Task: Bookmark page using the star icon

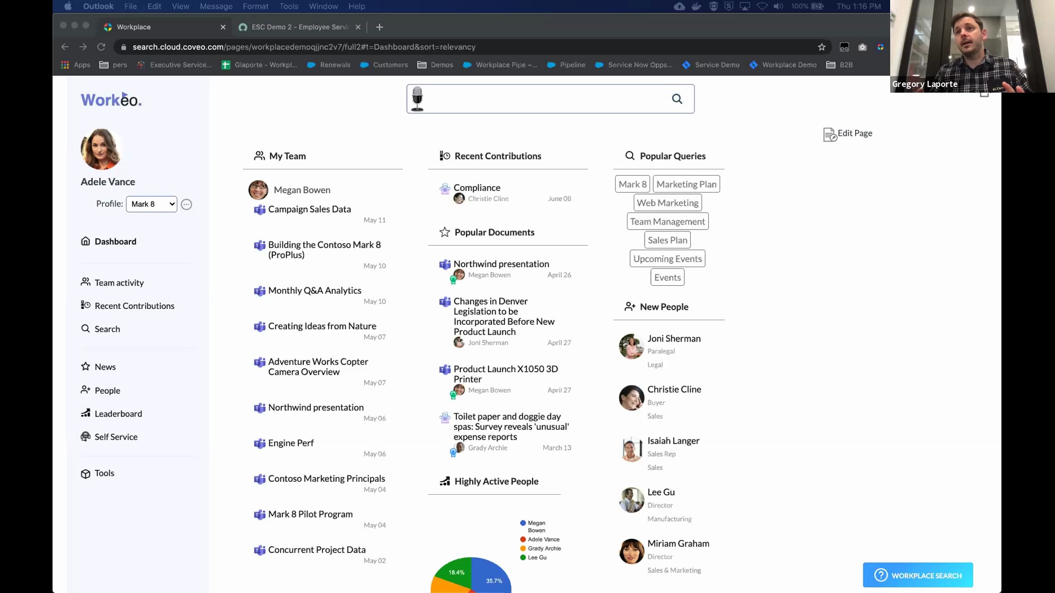Action: (822, 47)
